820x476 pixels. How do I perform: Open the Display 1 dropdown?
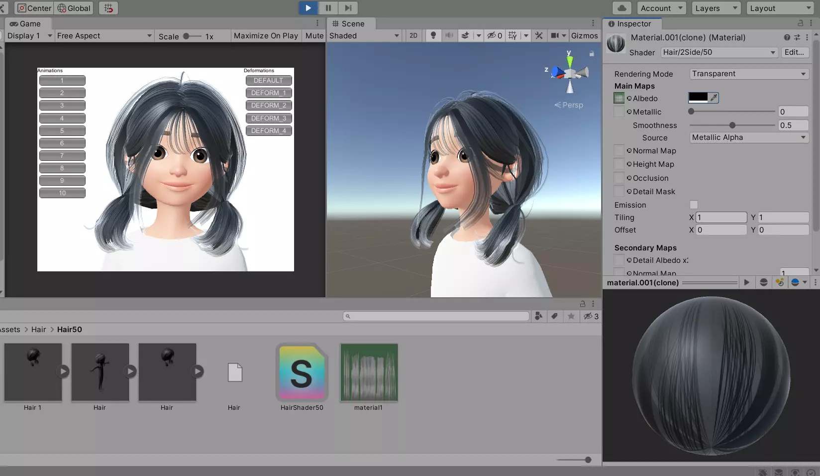pos(29,36)
